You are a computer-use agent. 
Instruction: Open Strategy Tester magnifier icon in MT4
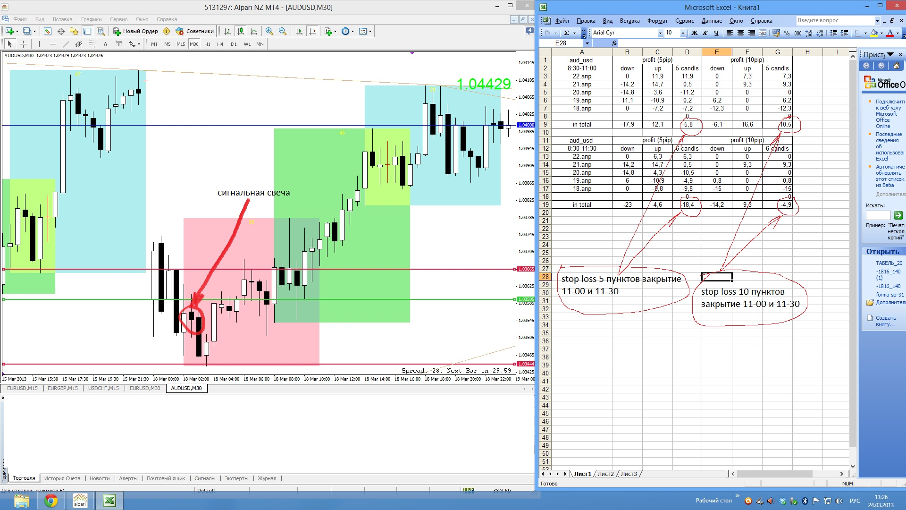tap(101, 31)
